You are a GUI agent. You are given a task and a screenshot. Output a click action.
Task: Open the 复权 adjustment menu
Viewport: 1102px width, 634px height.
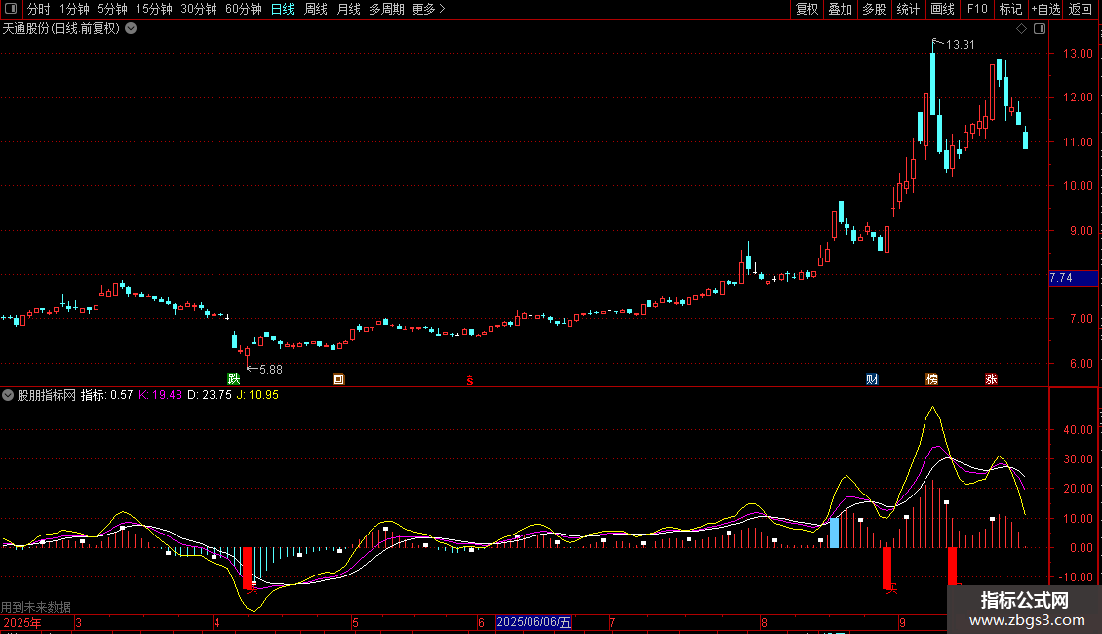[x=807, y=9]
